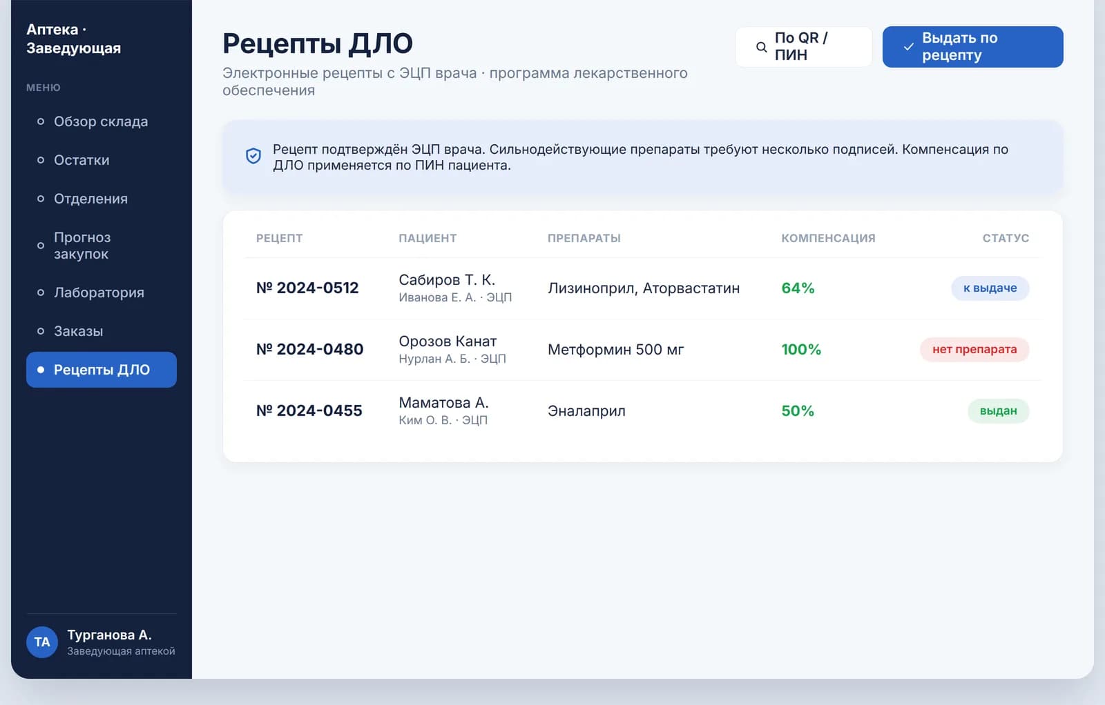This screenshot has width=1105, height=705.
Task: Click the shield icon in the info banner
Action: click(x=253, y=157)
